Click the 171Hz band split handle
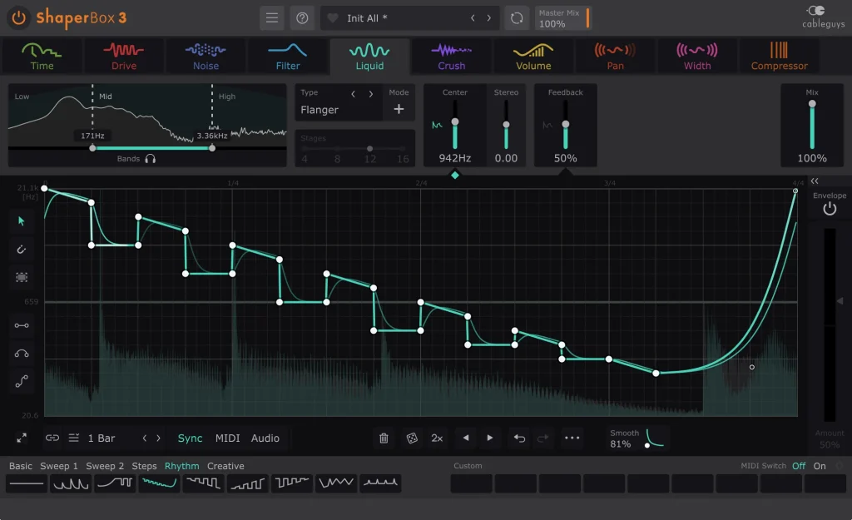The image size is (852, 520). [x=92, y=148]
